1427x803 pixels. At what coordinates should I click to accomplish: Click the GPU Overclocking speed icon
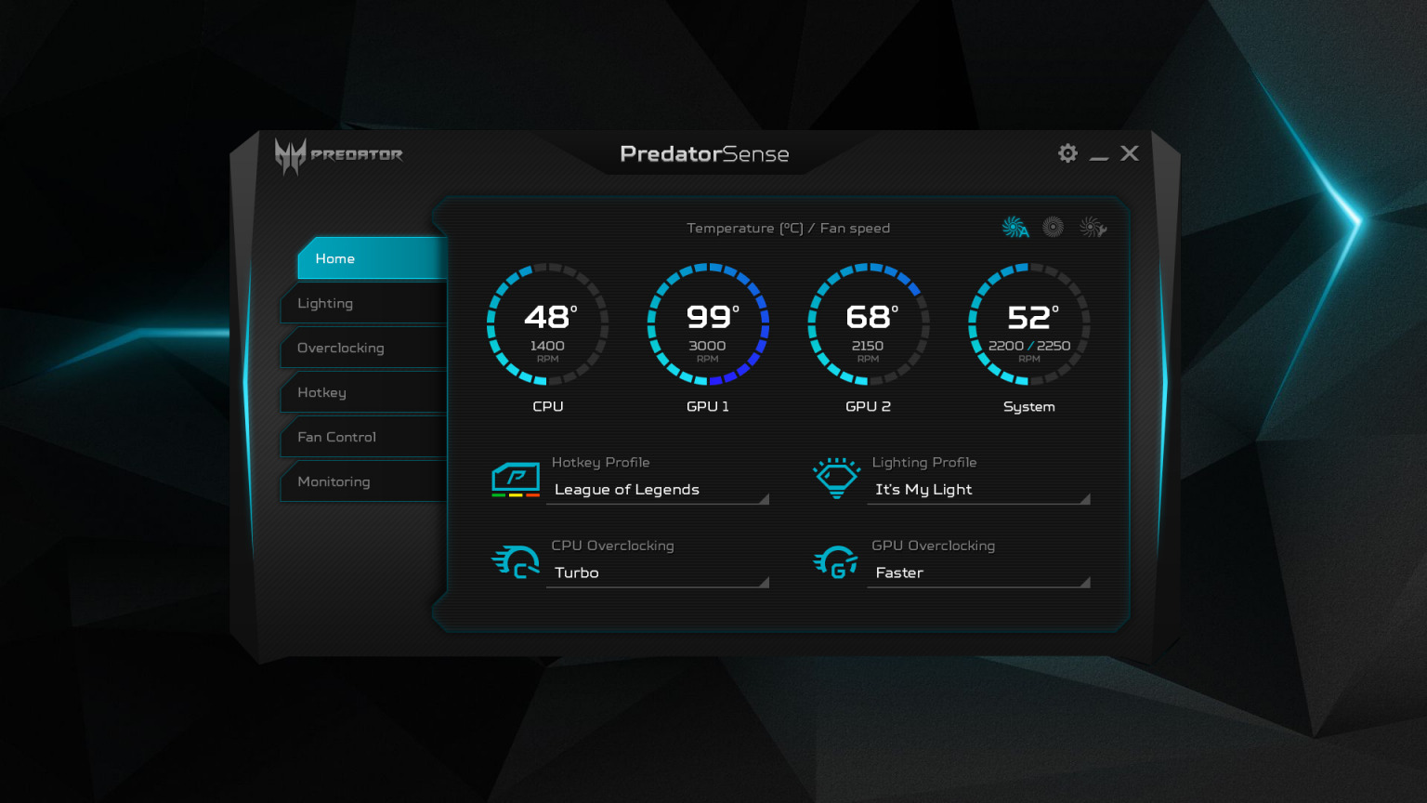[836, 561]
